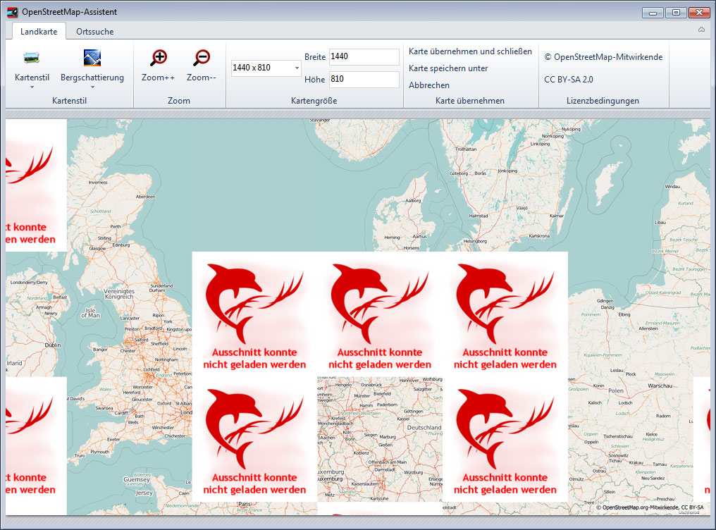This screenshot has height=530, width=716.
Task: Click the loaded Deutschland map tile
Action: pos(379,438)
